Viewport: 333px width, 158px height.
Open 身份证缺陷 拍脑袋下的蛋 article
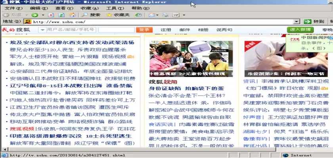coord(186,88)
